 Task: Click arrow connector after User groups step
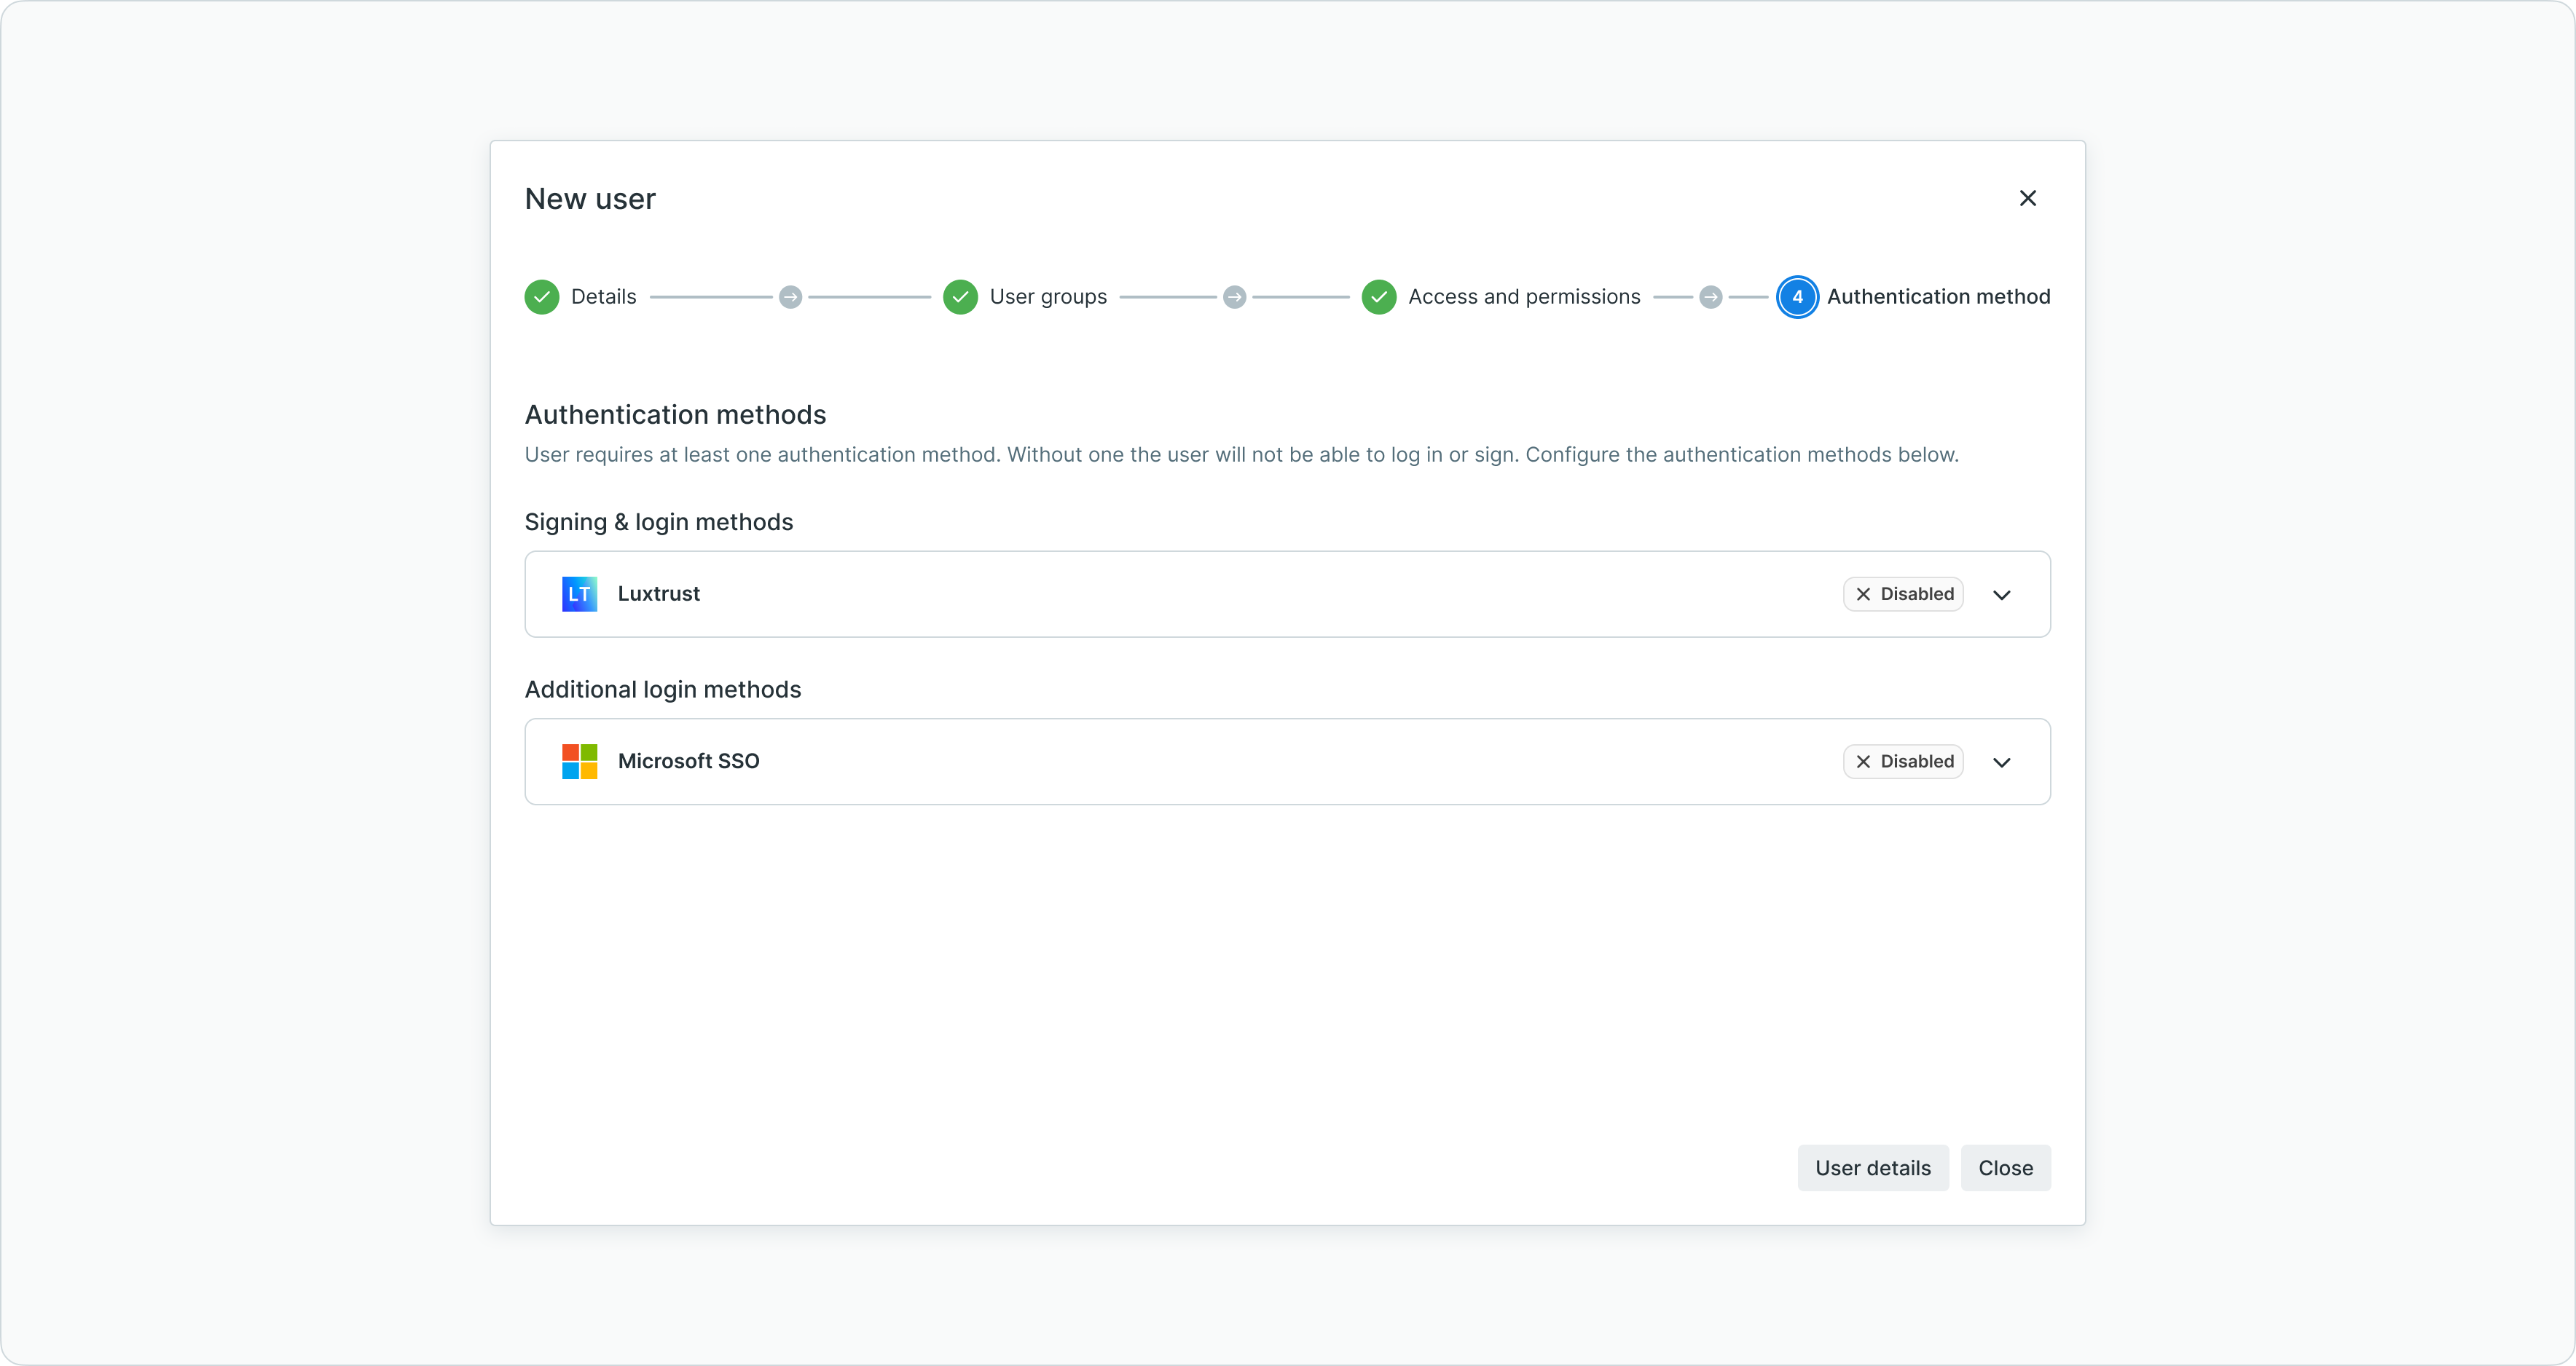coord(1234,297)
